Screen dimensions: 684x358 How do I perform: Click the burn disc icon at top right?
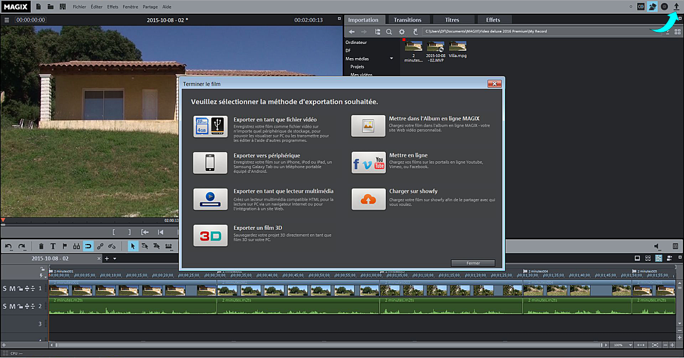[664, 6]
